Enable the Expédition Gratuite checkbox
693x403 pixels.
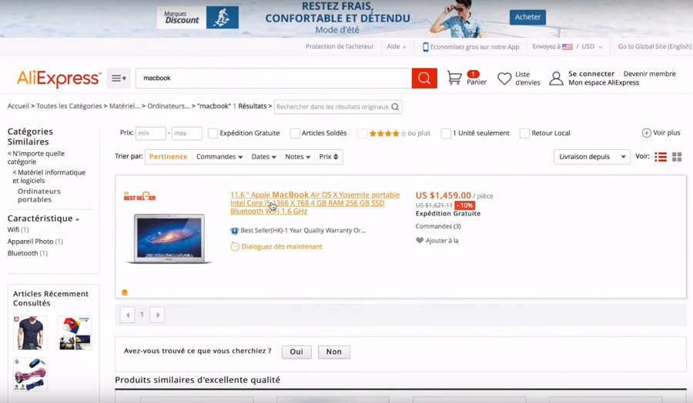(x=213, y=134)
